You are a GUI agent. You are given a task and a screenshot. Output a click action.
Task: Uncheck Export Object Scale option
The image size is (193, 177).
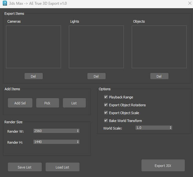click(106, 113)
